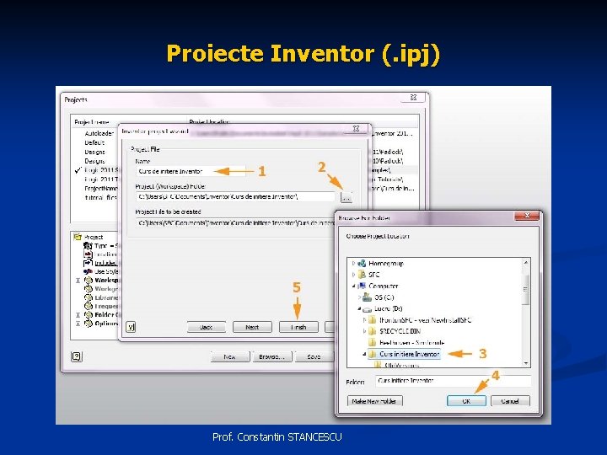Click the Workspace folder icon in tree

point(89,280)
